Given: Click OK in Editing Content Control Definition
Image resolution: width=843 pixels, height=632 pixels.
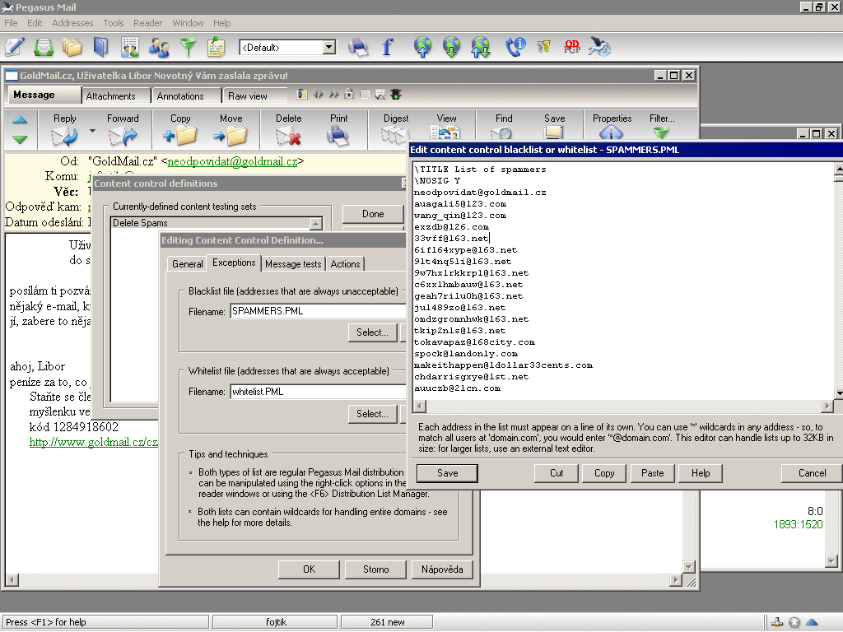Looking at the screenshot, I should tap(310, 569).
